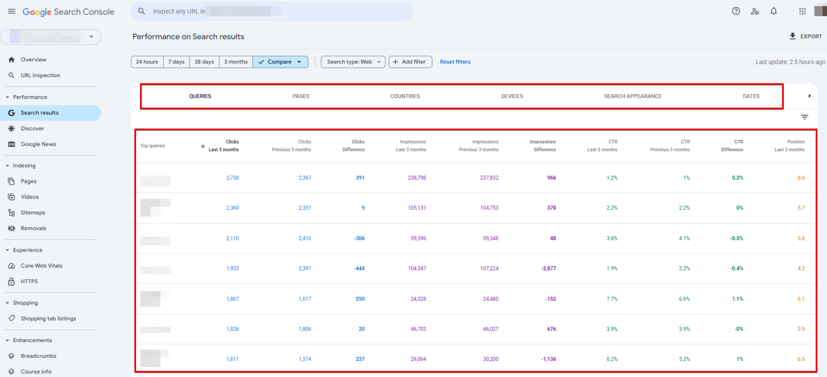Open the Google apps grid
Screen dimensions: 827x377
tap(802, 11)
